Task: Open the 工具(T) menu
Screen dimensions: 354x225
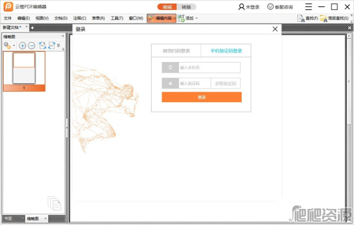Action: click(117, 18)
